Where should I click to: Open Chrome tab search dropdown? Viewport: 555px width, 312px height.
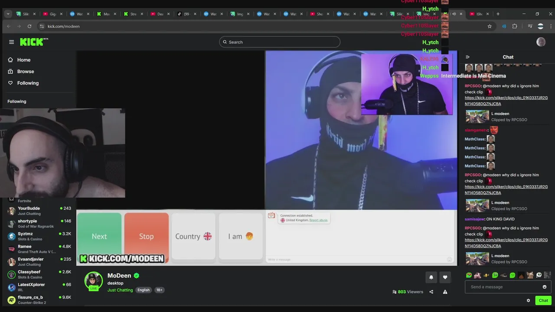[x=8, y=14]
